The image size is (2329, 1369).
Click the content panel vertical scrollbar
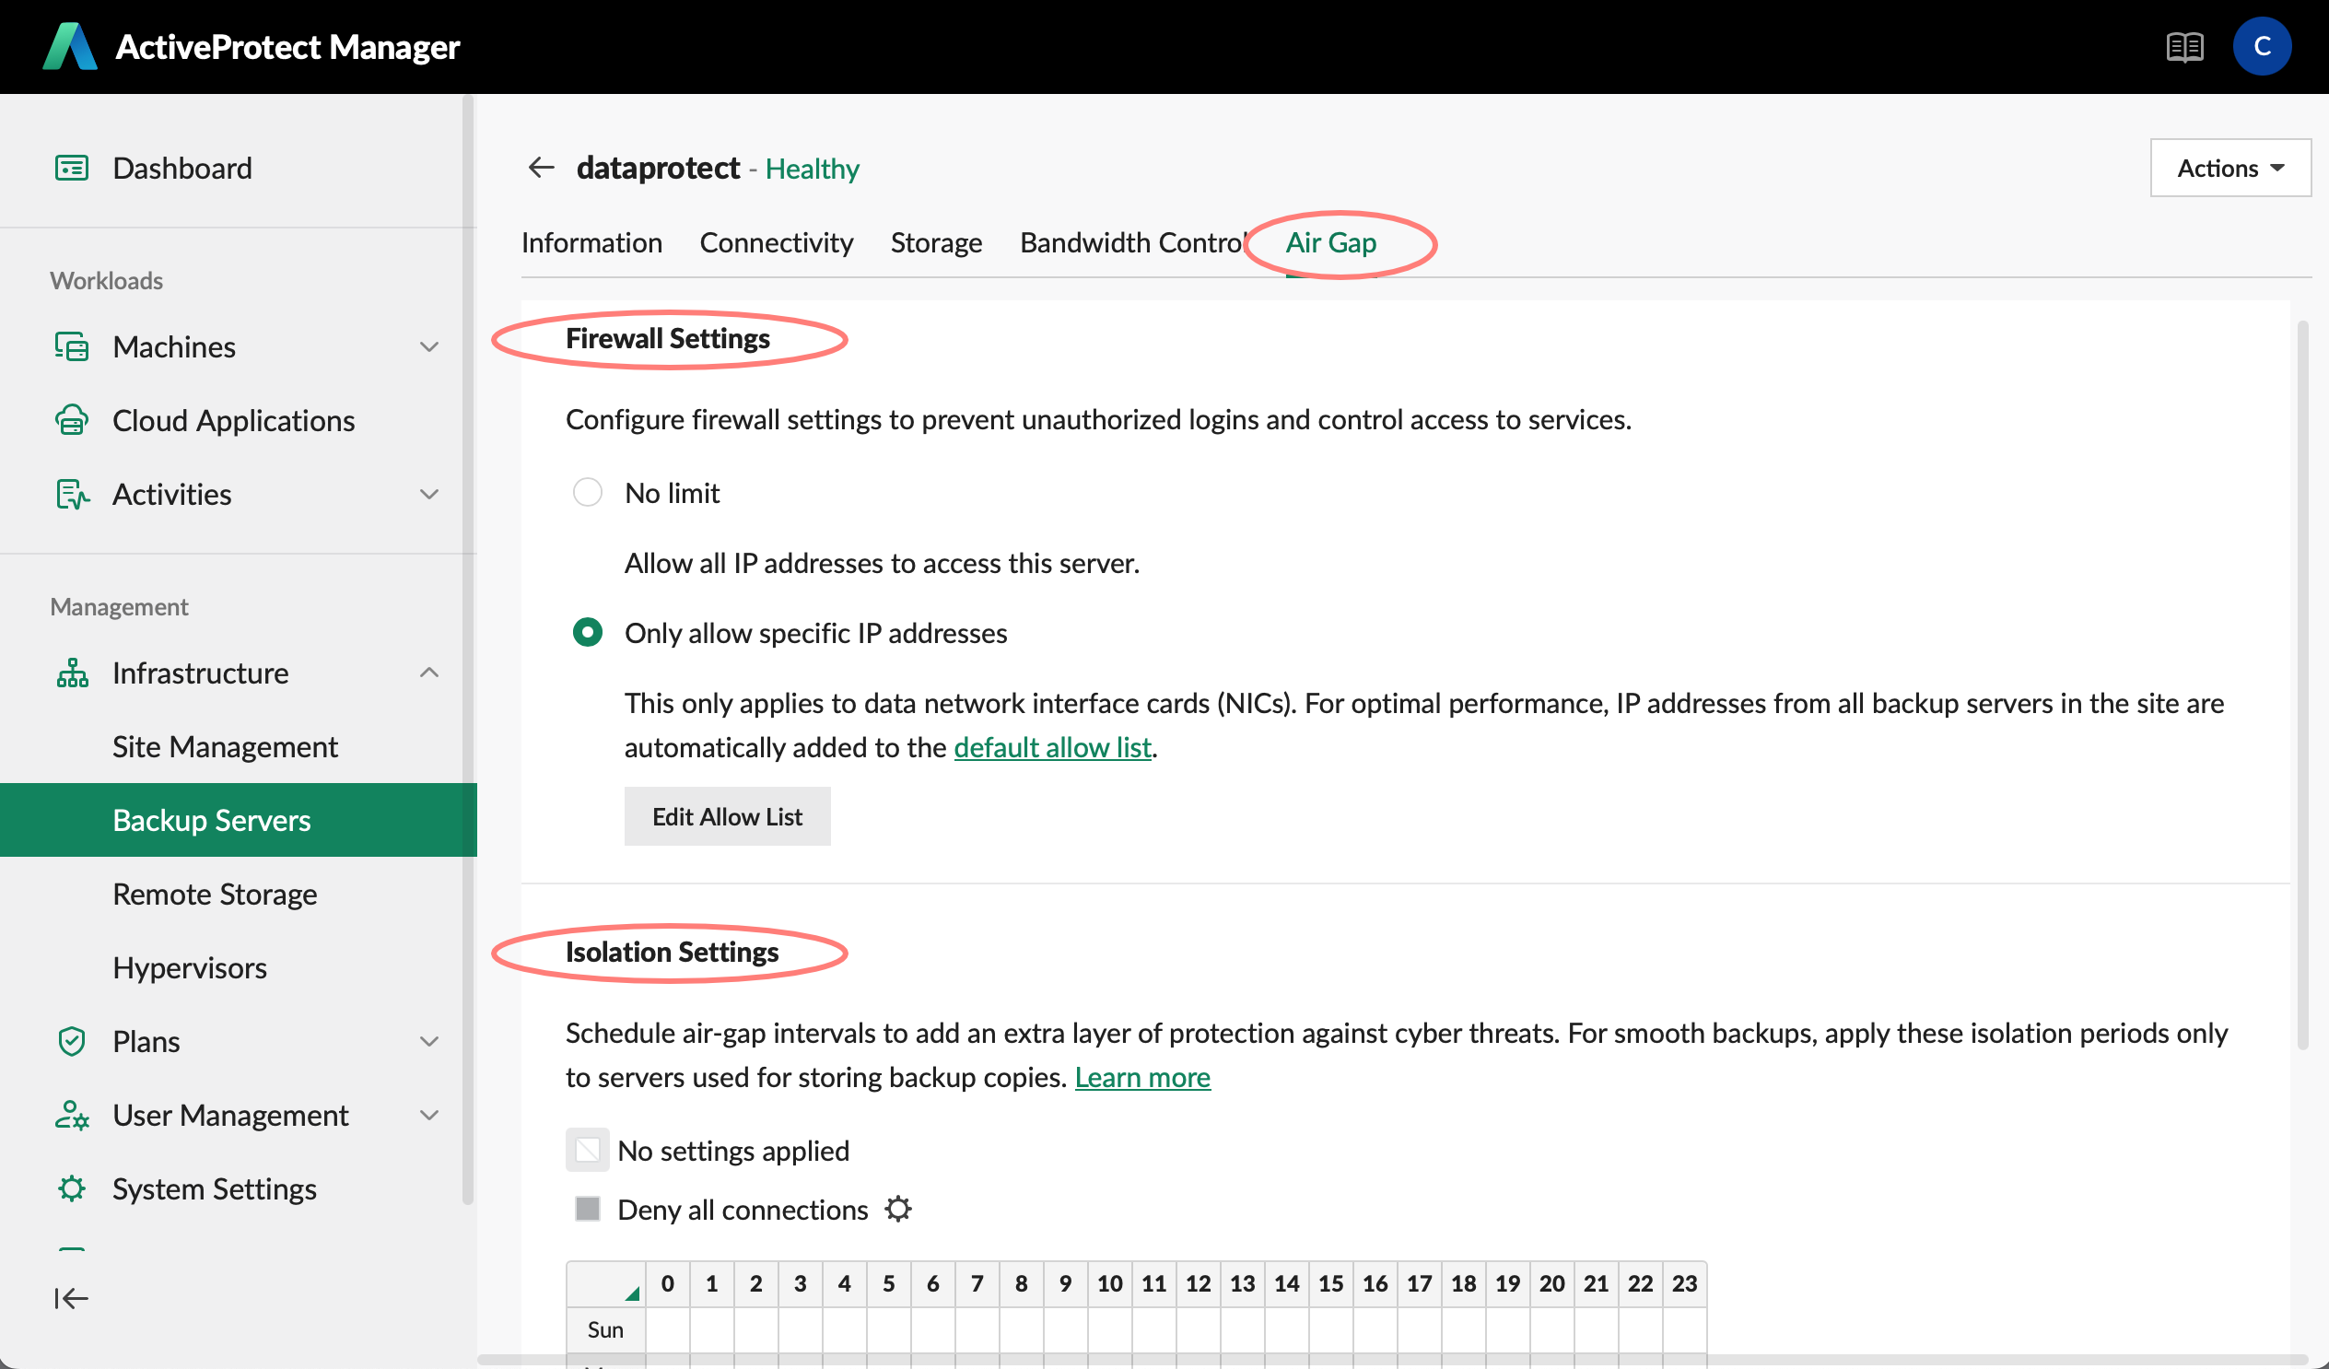point(2302,684)
